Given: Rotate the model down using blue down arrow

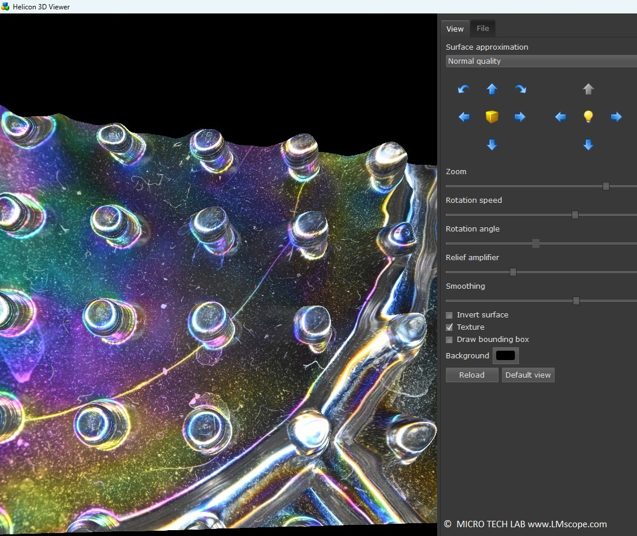Looking at the screenshot, I should tap(491, 144).
